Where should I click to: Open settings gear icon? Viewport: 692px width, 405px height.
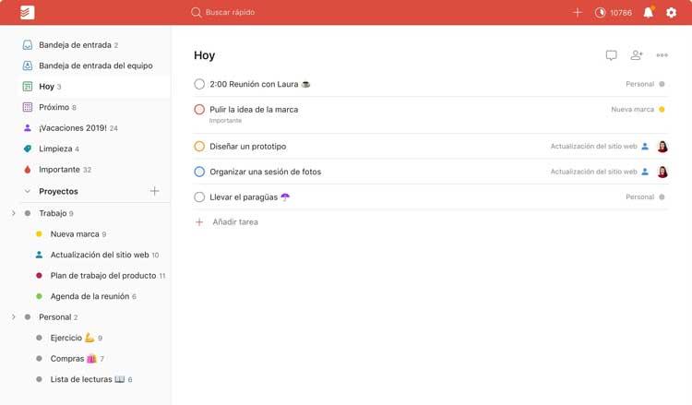(672, 12)
